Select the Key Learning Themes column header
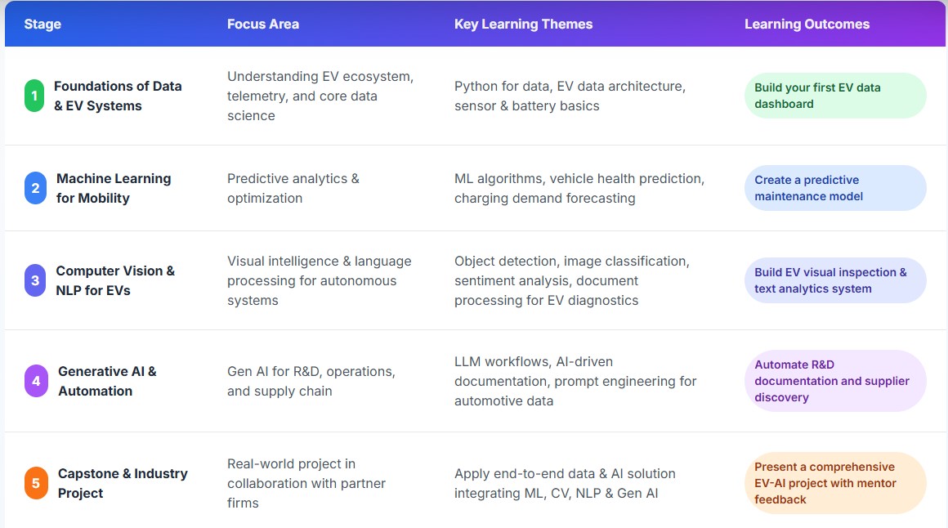This screenshot has width=948, height=528. tap(523, 25)
